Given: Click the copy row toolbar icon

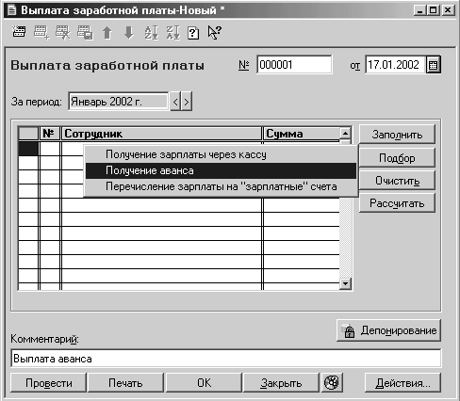Looking at the screenshot, I should [85, 32].
